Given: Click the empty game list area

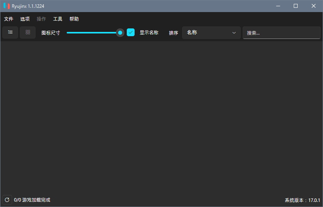Looking at the screenshot, I should coord(161,117).
